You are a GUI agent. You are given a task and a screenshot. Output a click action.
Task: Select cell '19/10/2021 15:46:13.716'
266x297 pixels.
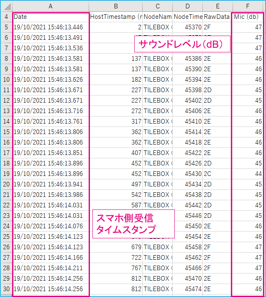[51, 111]
